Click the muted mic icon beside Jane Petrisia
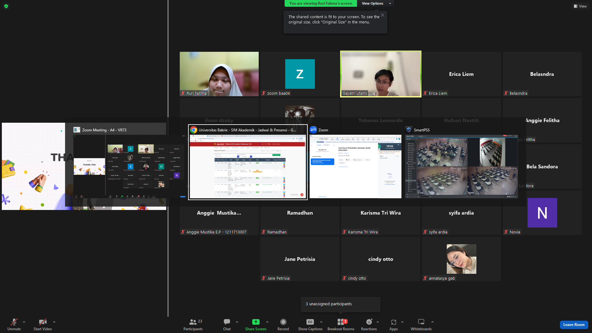 [x=264, y=278]
